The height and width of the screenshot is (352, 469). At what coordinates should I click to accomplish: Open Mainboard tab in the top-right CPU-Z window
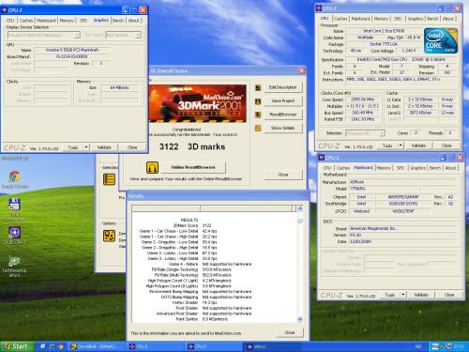click(x=360, y=19)
